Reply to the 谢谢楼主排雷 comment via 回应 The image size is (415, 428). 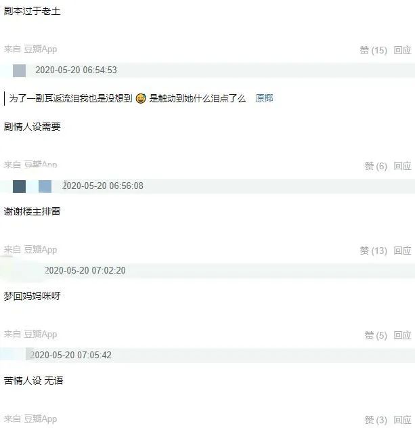coord(402,251)
